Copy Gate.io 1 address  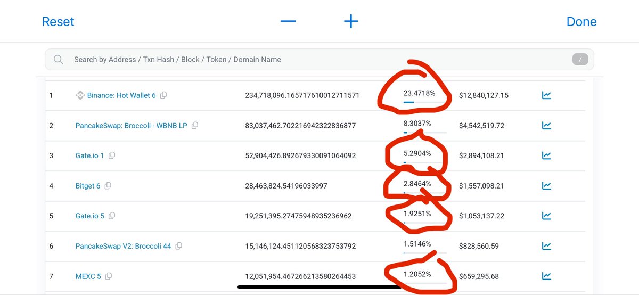(x=112, y=155)
